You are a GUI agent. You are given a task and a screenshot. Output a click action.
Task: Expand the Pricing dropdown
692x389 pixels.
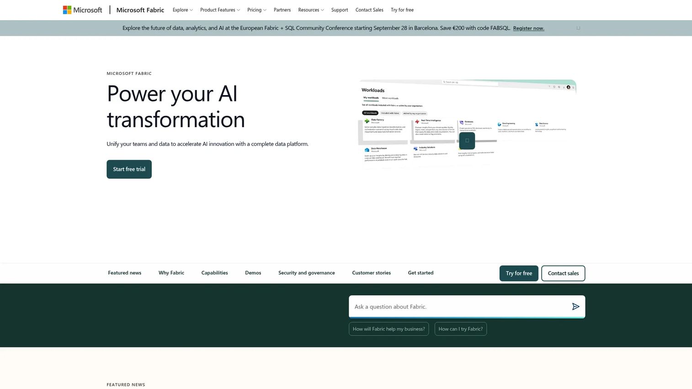point(256,10)
